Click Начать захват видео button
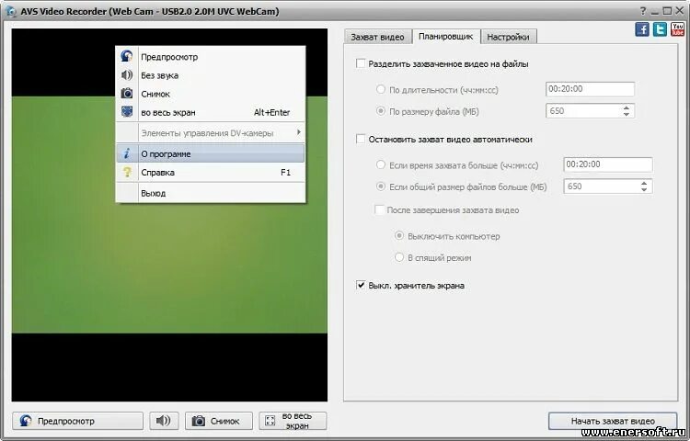 (613, 421)
